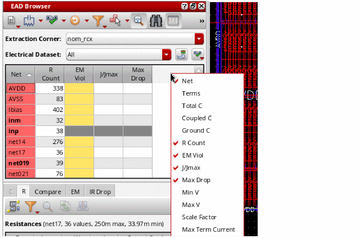Switch to the IR Drop tab
The width and height of the screenshot is (360, 238).
point(100,192)
